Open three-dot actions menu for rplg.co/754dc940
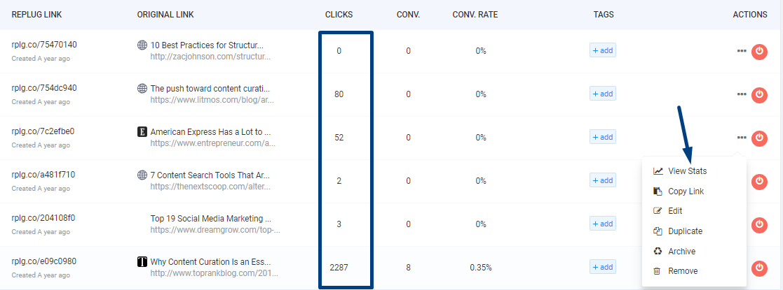This screenshot has height=290, width=783. 742,94
